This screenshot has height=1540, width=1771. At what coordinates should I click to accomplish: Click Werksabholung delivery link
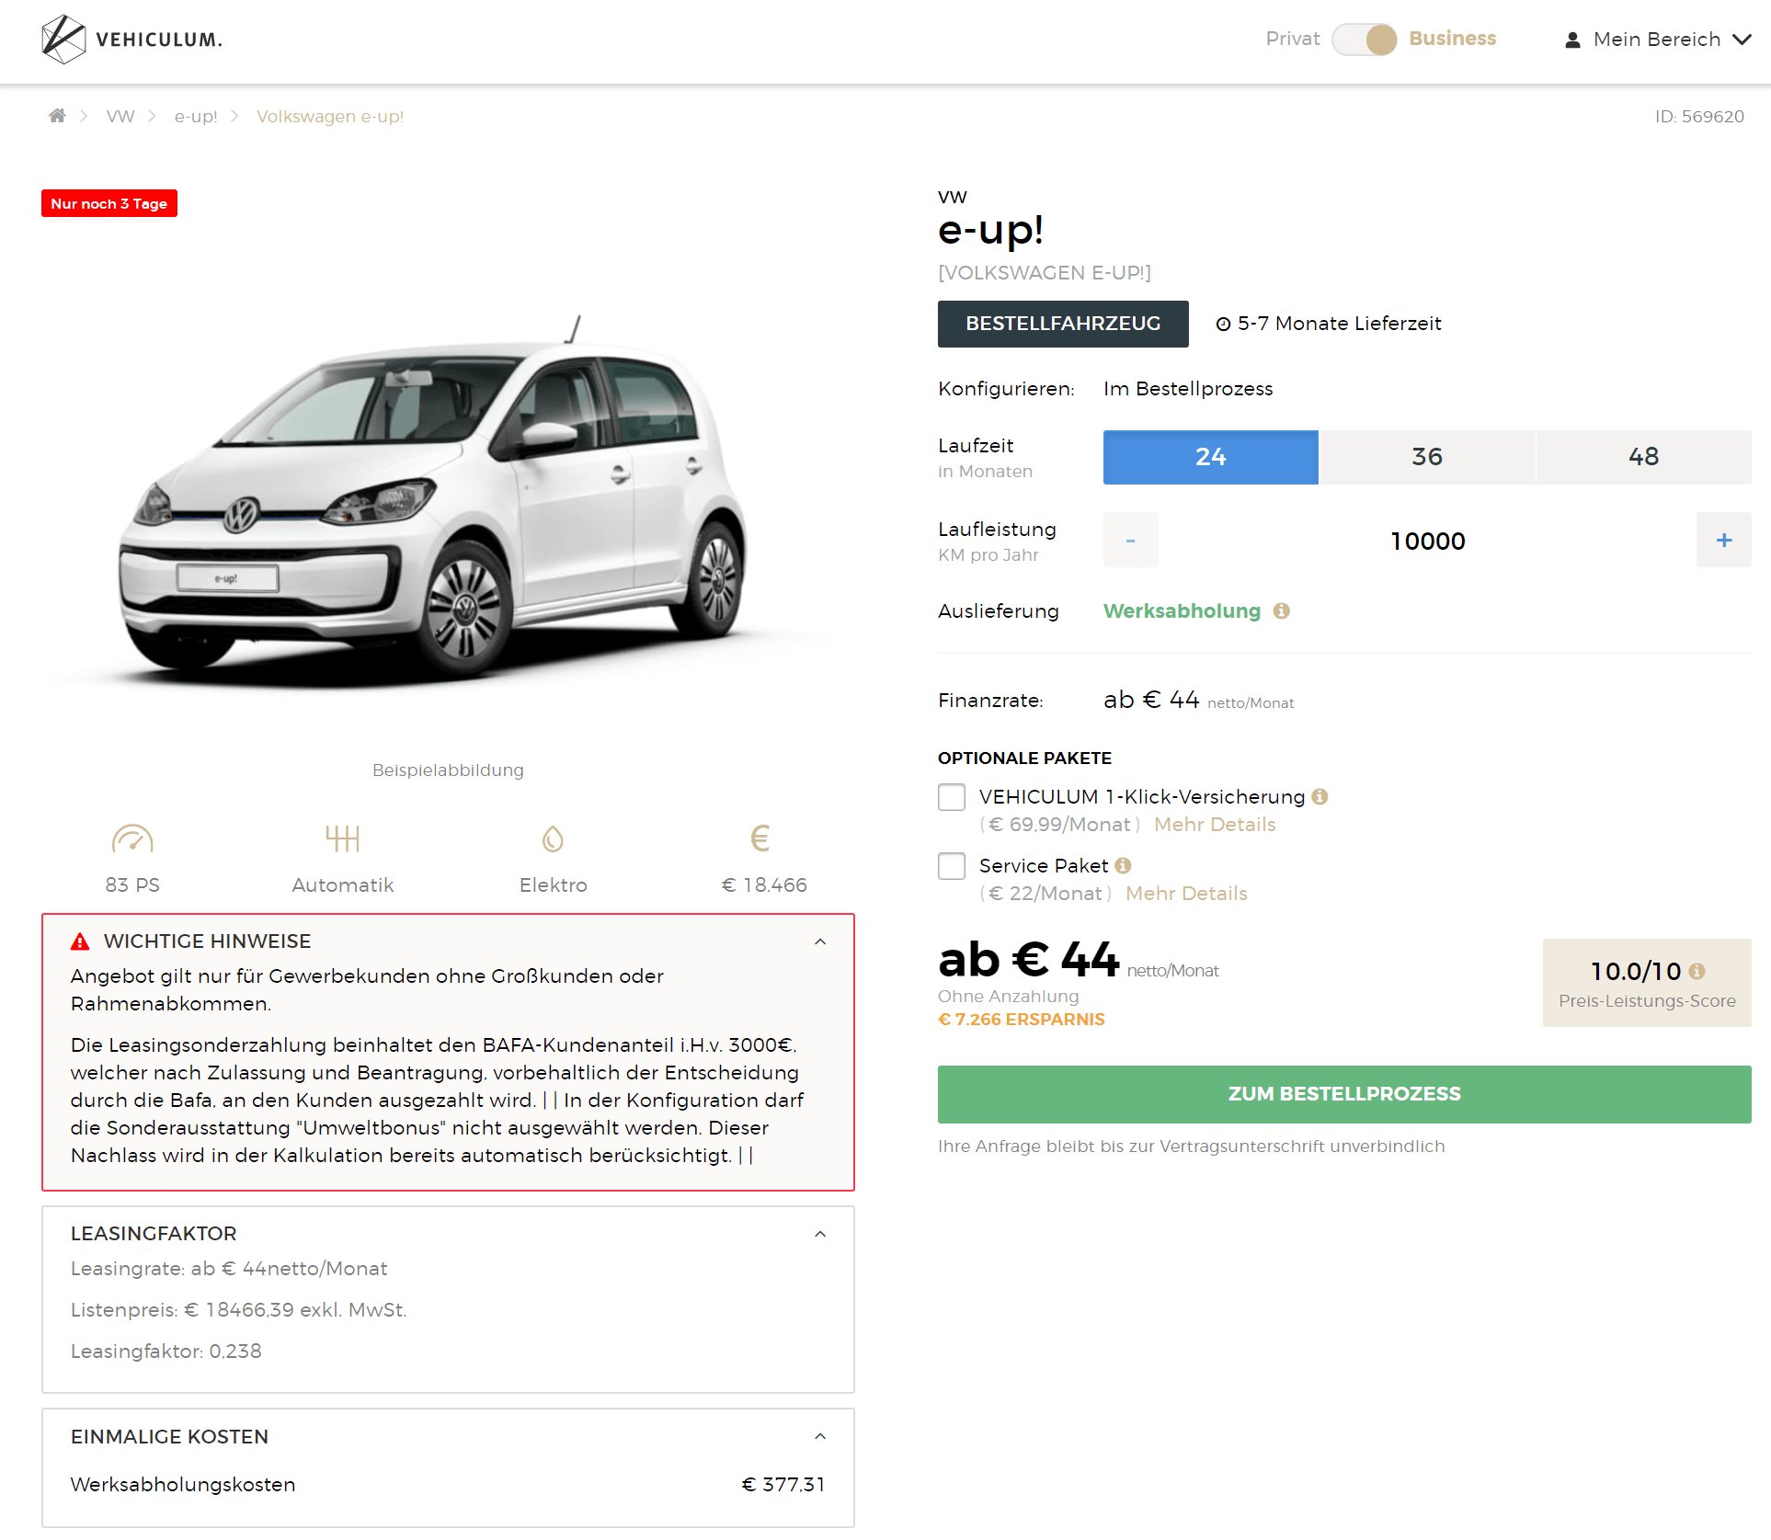pos(1182,611)
